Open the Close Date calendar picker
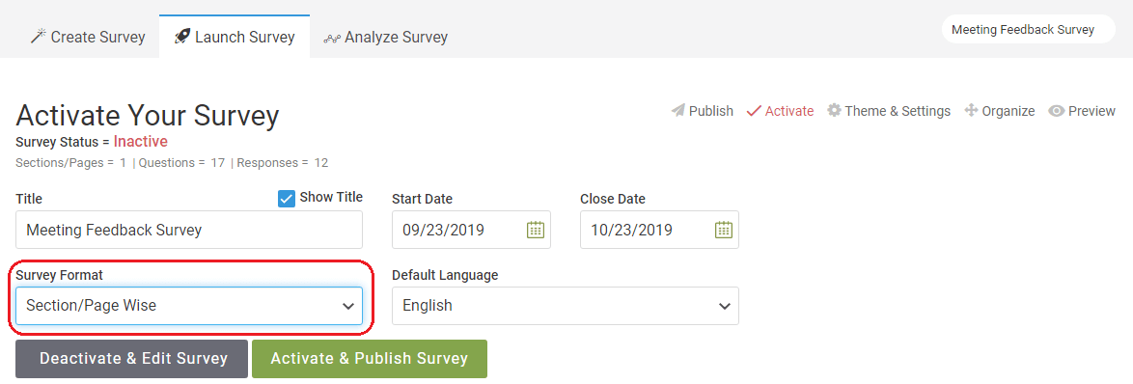Image resolution: width=1133 pixels, height=384 pixels. [x=723, y=230]
